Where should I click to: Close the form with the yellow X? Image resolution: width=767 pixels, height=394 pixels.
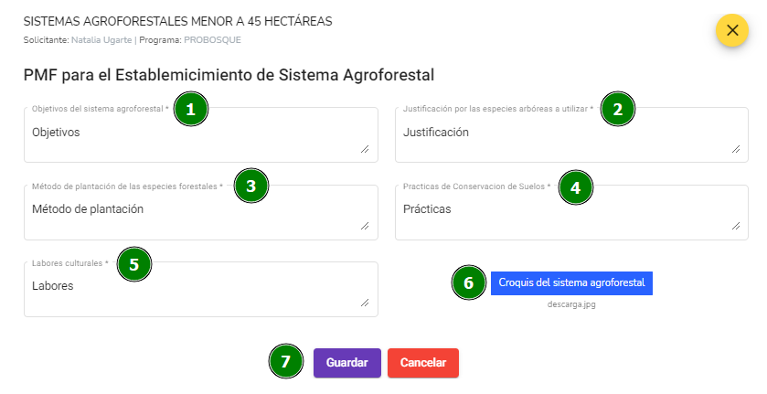(731, 30)
